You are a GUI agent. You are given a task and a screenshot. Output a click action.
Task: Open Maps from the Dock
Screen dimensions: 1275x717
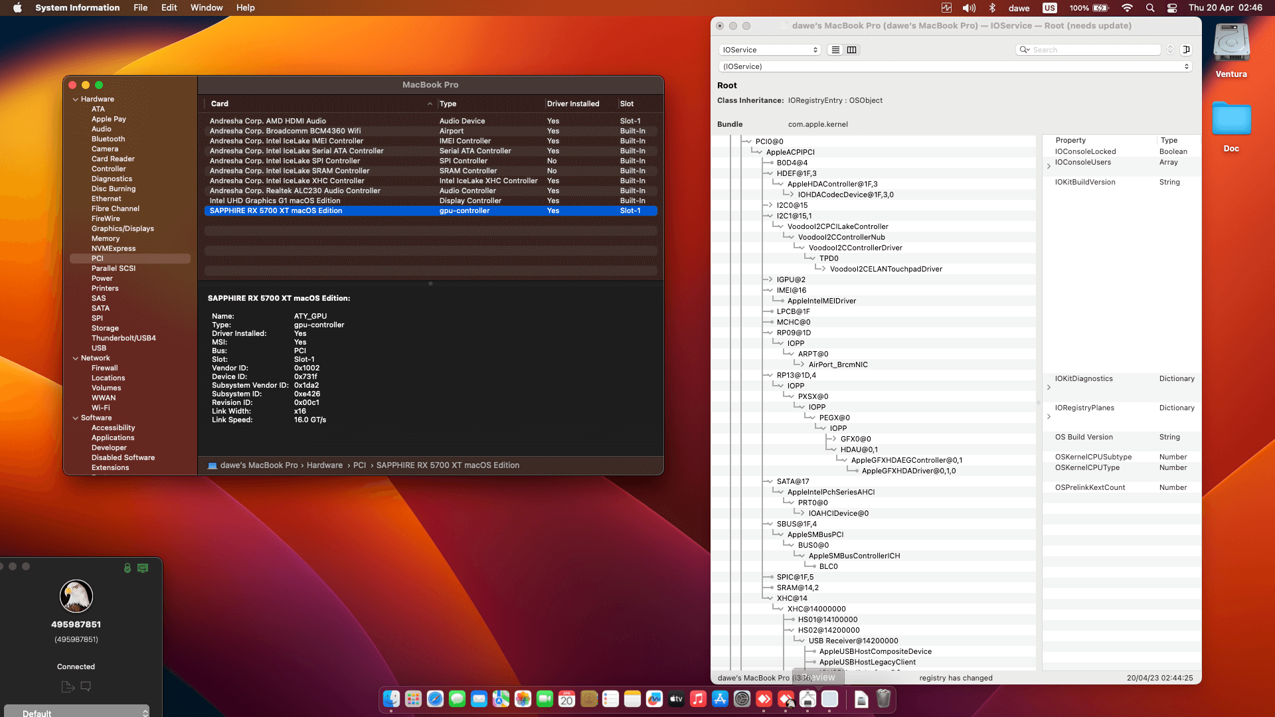[501, 699]
